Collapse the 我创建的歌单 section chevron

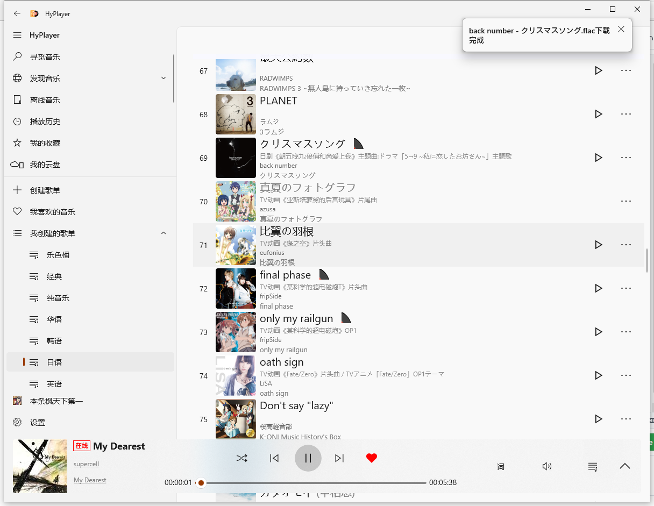point(163,233)
